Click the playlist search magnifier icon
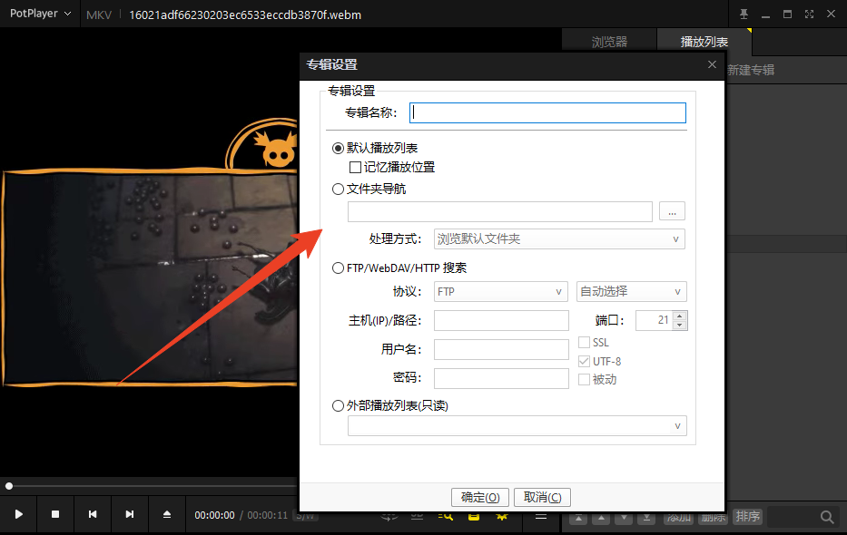The width and height of the screenshot is (847, 535). click(827, 517)
